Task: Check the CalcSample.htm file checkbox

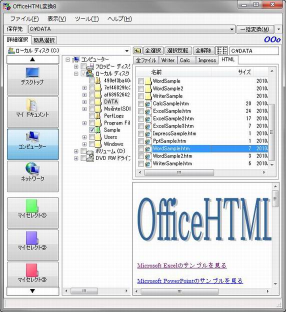Action: 141,103
